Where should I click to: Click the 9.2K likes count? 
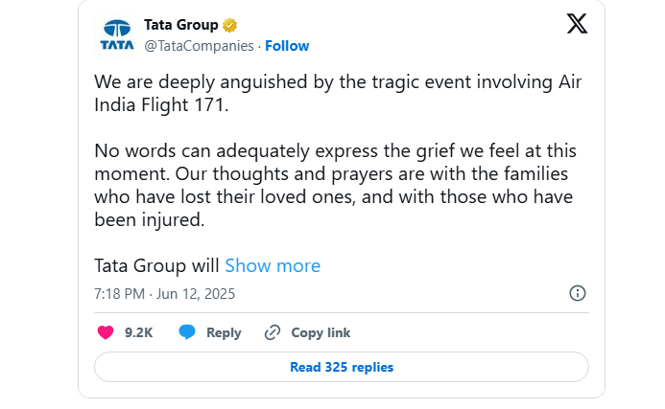tap(138, 332)
